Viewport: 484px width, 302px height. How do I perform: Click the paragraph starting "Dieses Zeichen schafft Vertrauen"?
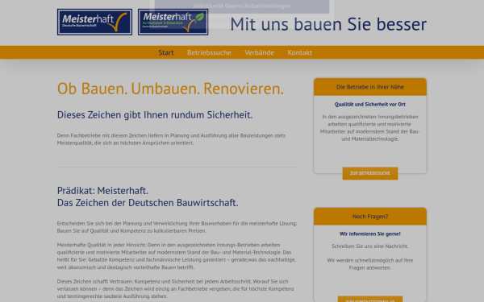point(176,289)
